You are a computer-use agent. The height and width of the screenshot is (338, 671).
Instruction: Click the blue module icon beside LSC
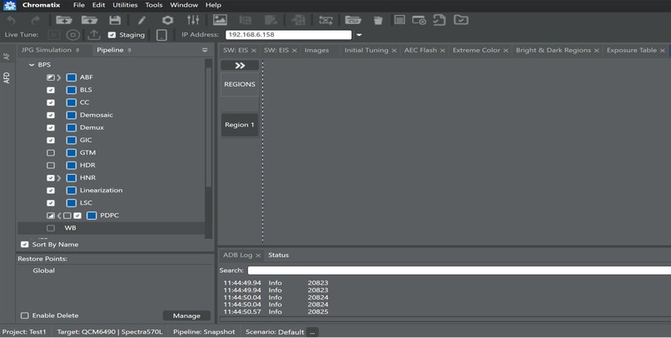pyautogui.click(x=72, y=203)
